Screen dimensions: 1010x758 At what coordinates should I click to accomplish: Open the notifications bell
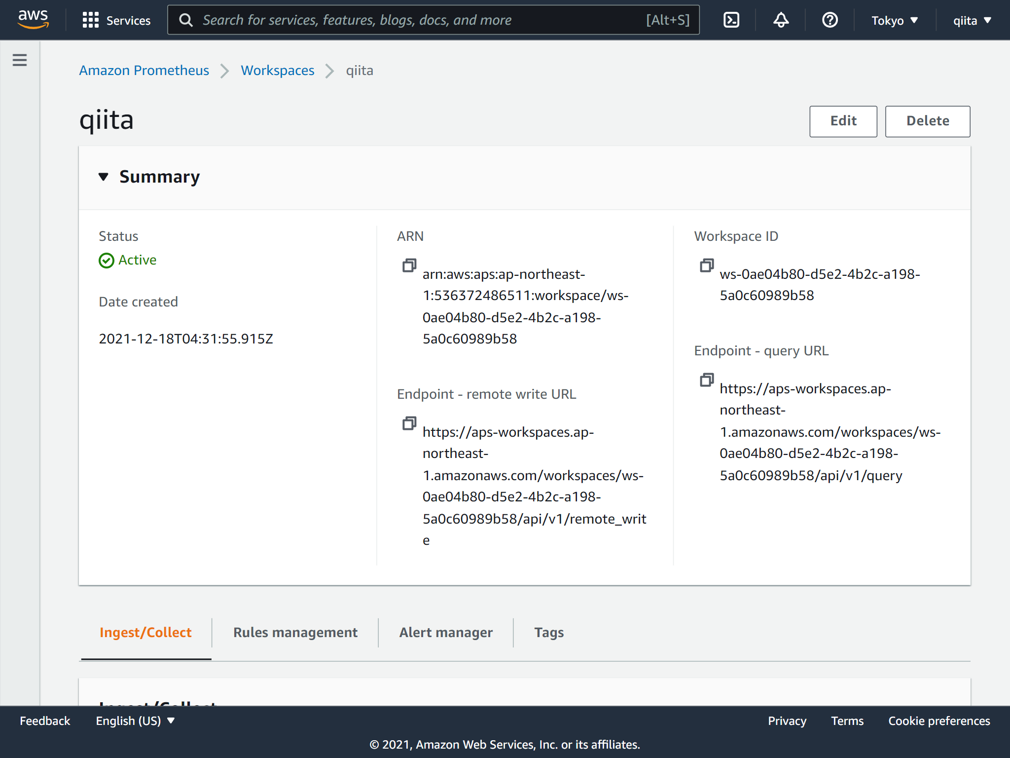coord(780,20)
